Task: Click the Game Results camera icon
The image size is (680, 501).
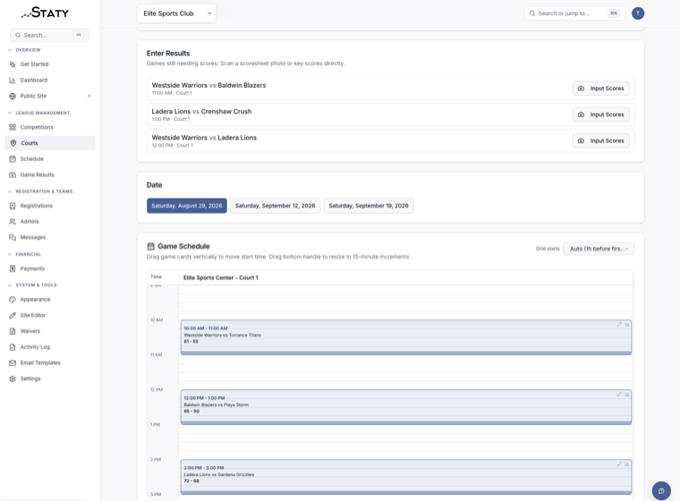Action: (13, 174)
